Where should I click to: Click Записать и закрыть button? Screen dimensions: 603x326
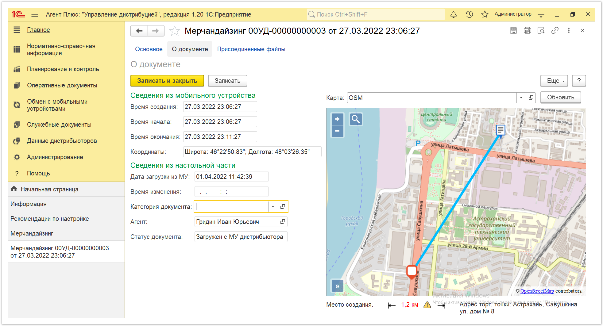pos(167,81)
